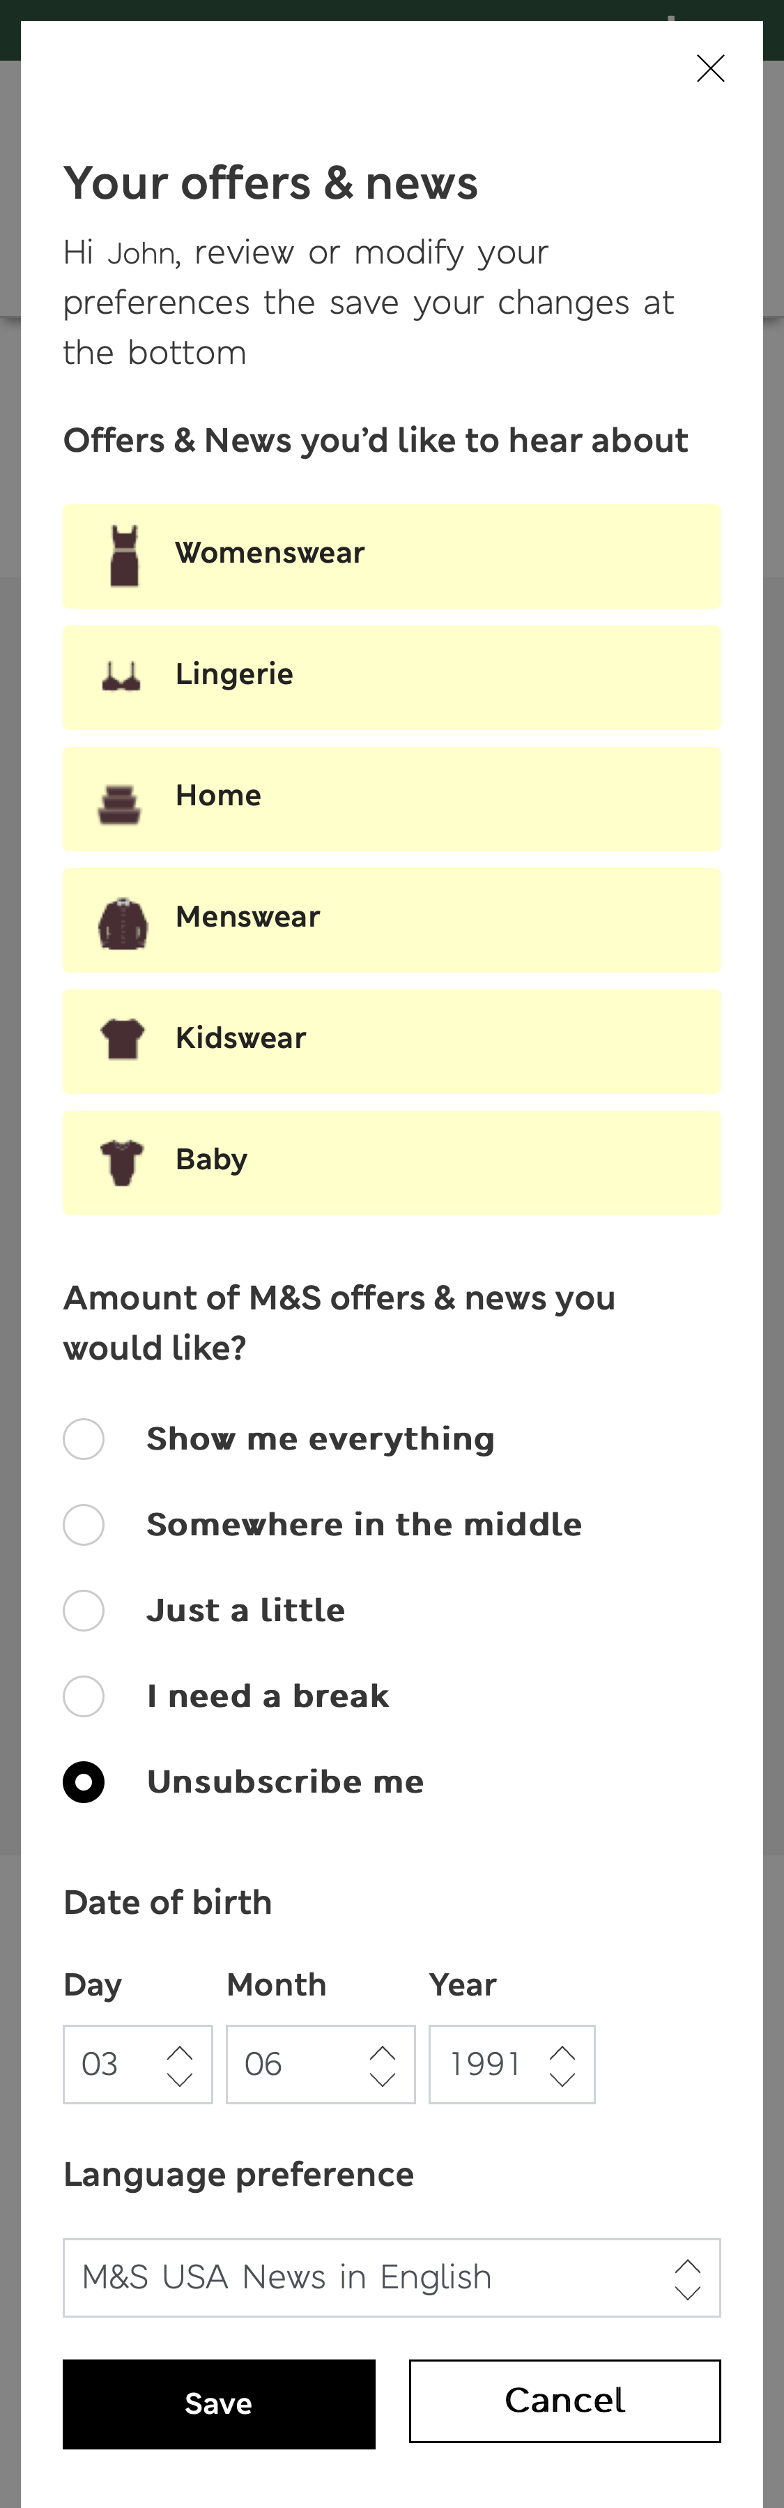The height and width of the screenshot is (2508, 784).
Task: Toggle the Womenswear offers preference
Action: click(392, 556)
